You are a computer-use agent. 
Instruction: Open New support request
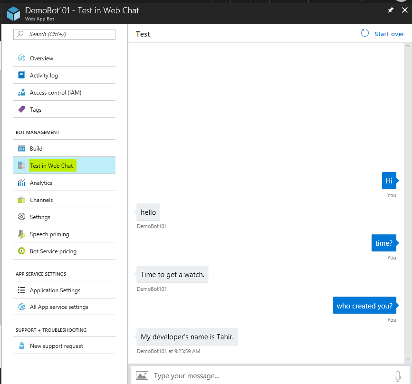point(56,346)
